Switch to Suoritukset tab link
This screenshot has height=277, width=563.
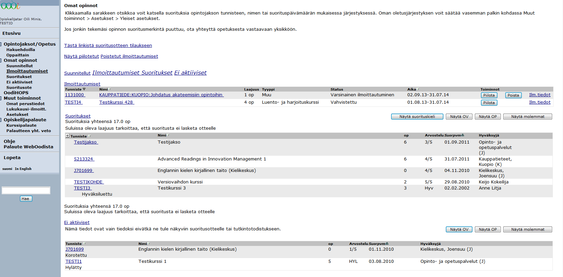157,73
